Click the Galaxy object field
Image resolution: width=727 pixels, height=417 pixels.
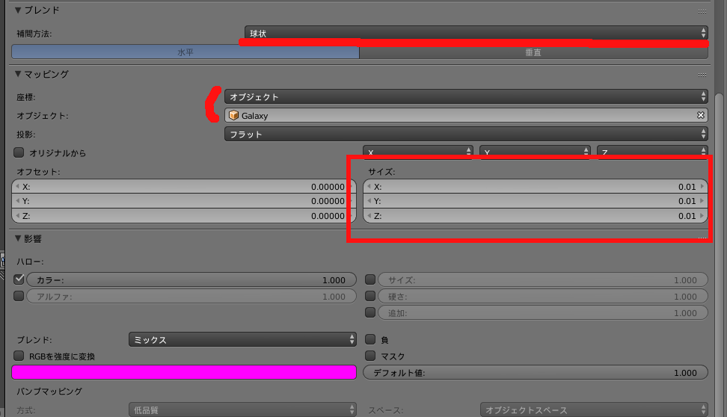466,115
